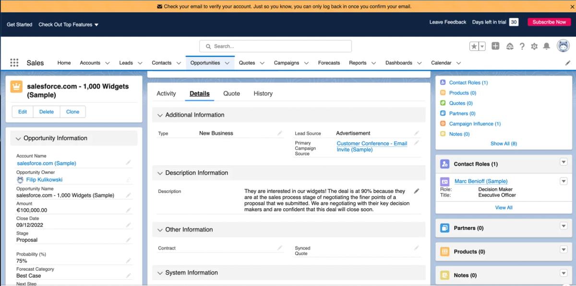Edit the Stage field pencil
Image resolution: width=576 pixels, height=286 pixels.
[x=128, y=239]
